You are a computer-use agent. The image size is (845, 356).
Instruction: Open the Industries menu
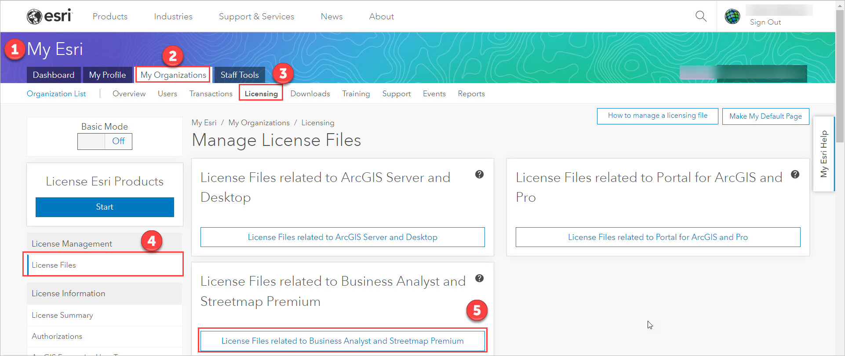click(173, 16)
